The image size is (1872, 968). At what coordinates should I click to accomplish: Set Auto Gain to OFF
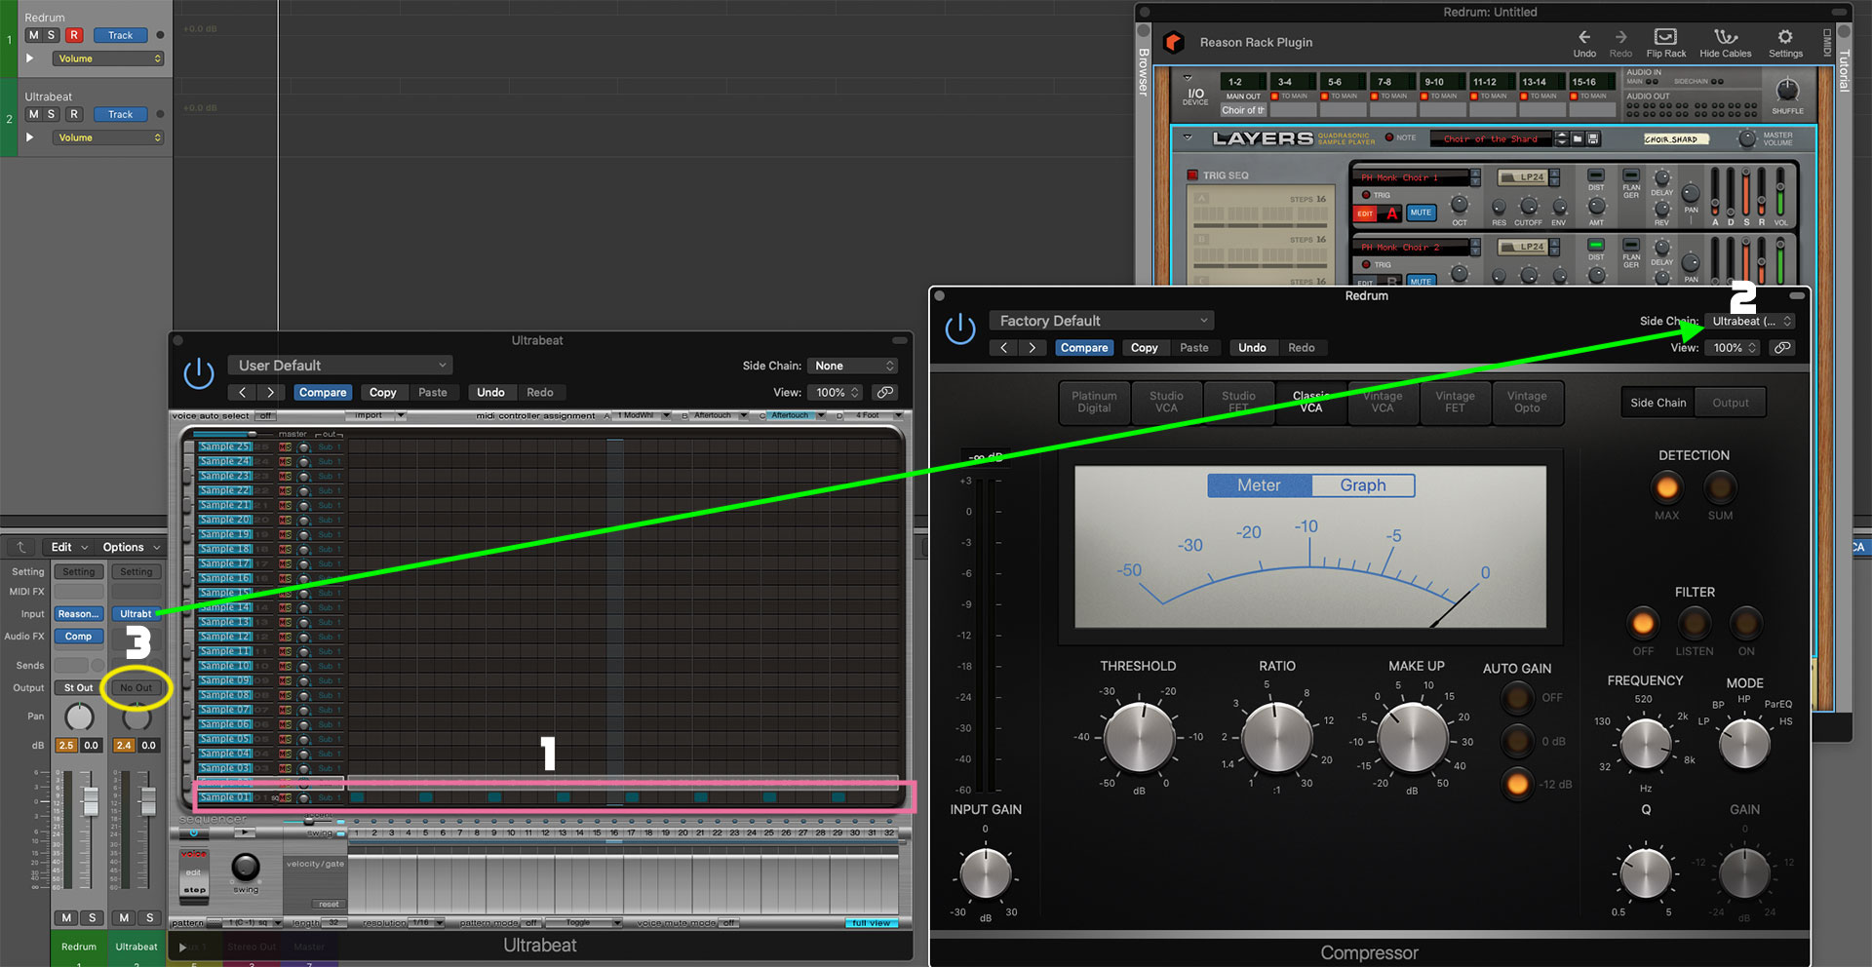1517,697
